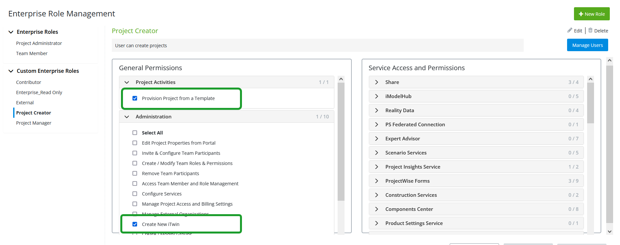This screenshot has height=245, width=620.
Task: Click the pencil Edit icon
Action: click(x=570, y=31)
